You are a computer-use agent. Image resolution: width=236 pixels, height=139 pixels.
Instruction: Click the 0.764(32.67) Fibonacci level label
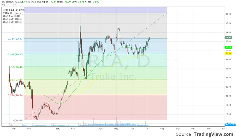click(16, 39)
